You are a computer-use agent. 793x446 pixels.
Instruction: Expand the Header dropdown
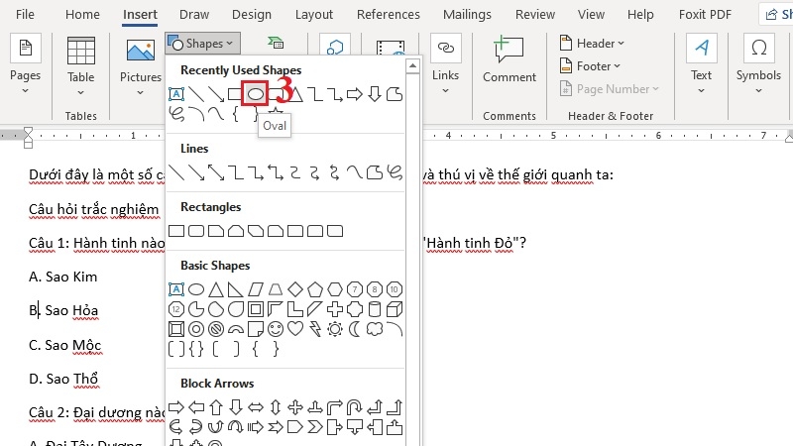click(x=592, y=44)
